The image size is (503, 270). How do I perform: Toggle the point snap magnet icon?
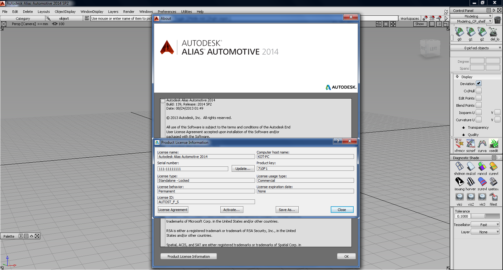425,18
